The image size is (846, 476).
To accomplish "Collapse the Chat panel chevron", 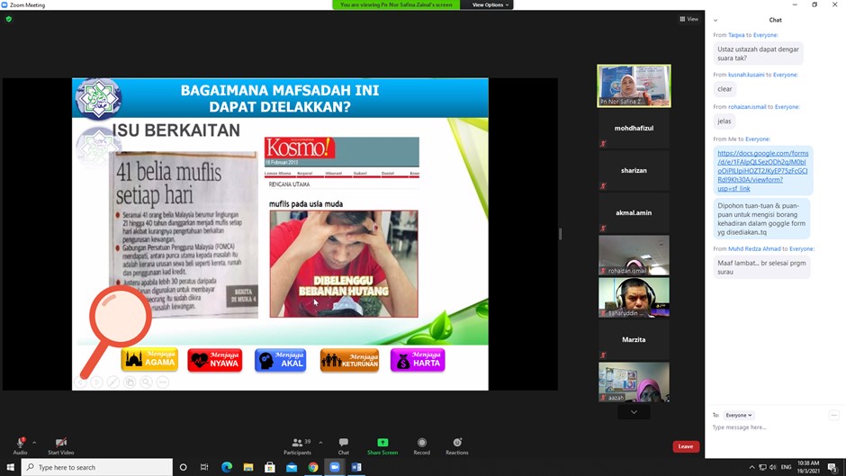I will (x=715, y=20).
